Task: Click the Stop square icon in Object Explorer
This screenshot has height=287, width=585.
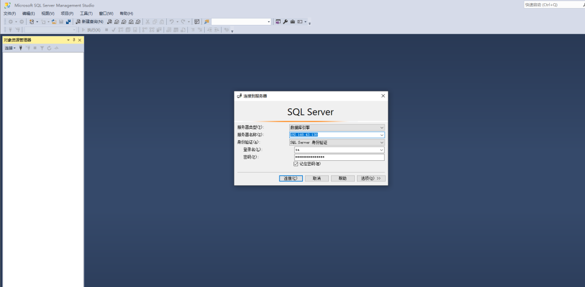Action: [x=35, y=48]
